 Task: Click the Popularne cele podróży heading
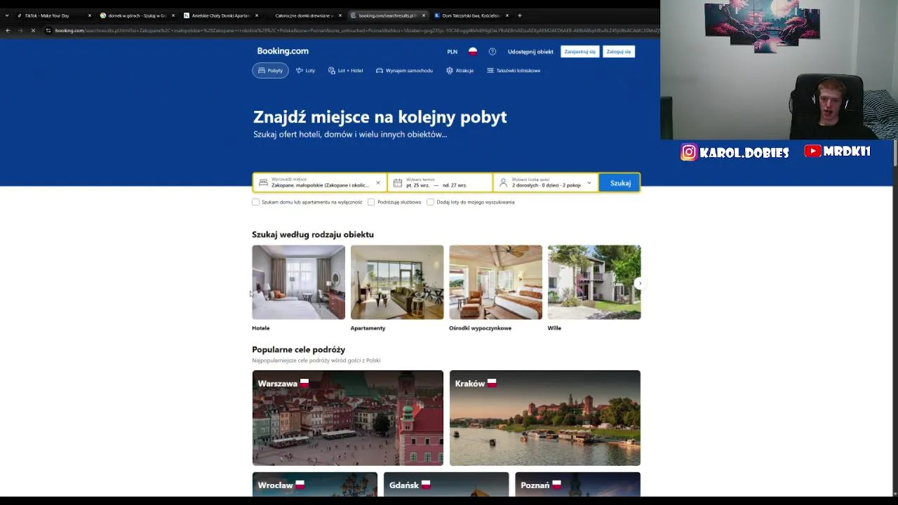point(299,349)
